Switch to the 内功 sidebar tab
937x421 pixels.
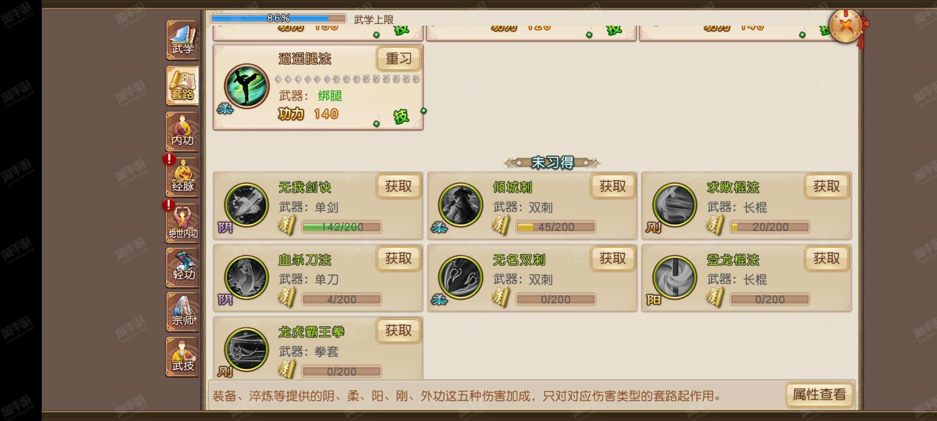pyautogui.click(x=183, y=132)
